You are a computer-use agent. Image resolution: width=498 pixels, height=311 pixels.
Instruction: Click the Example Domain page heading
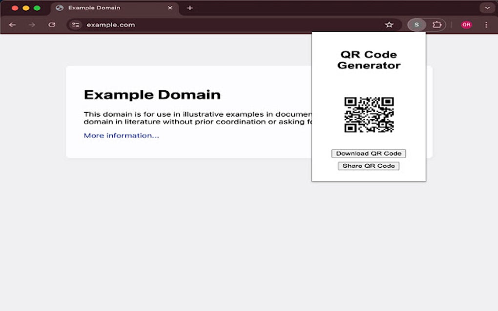coord(152,95)
